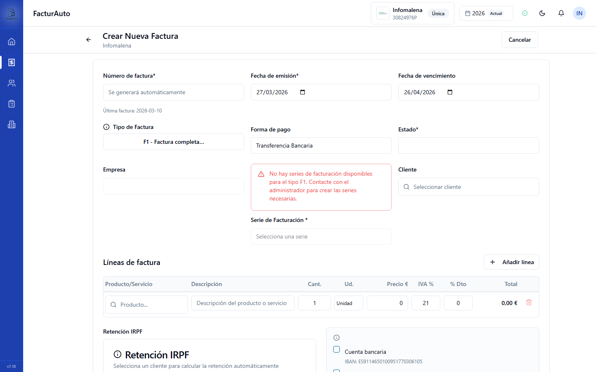Click the green status check icon
Image resolution: width=596 pixels, height=372 pixels.
525,13
